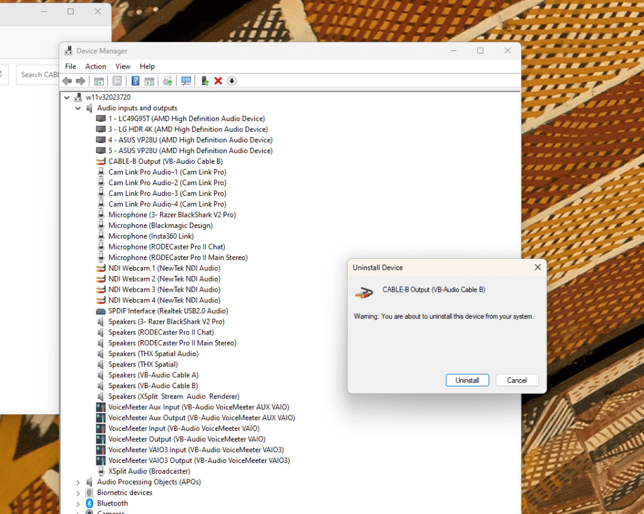
Task: Open Properties toolbar icon
Action: (117, 81)
